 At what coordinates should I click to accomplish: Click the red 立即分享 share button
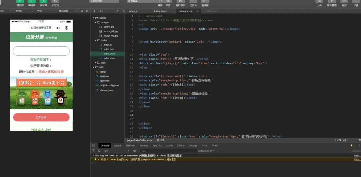(x=41, y=117)
